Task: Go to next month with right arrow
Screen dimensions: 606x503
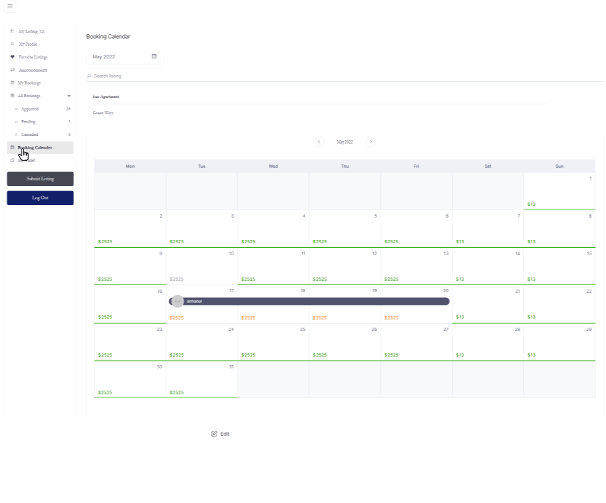Action: 371,142
